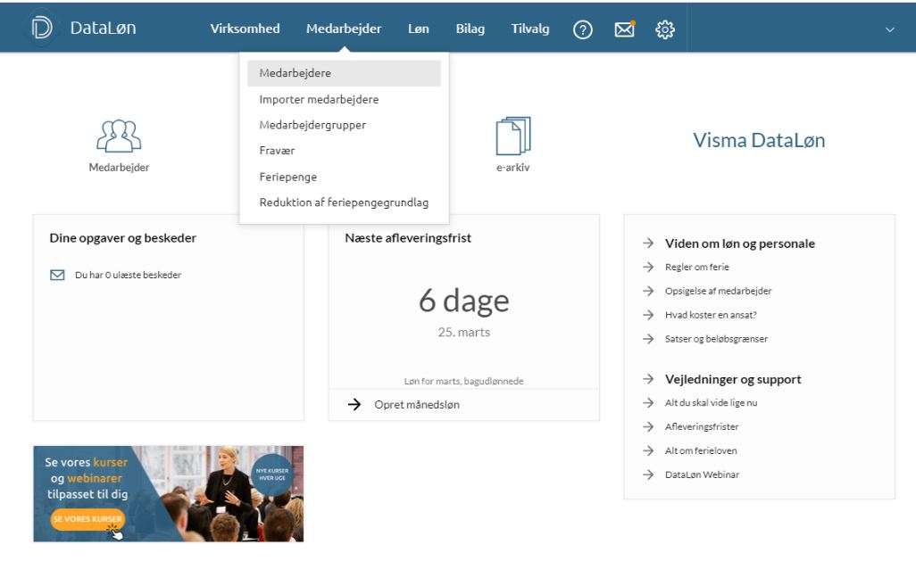This screenshot has height=561, width=916.
Task: Click arrow icon next to Opret månedsløn
Action: (x=354, y=405)
